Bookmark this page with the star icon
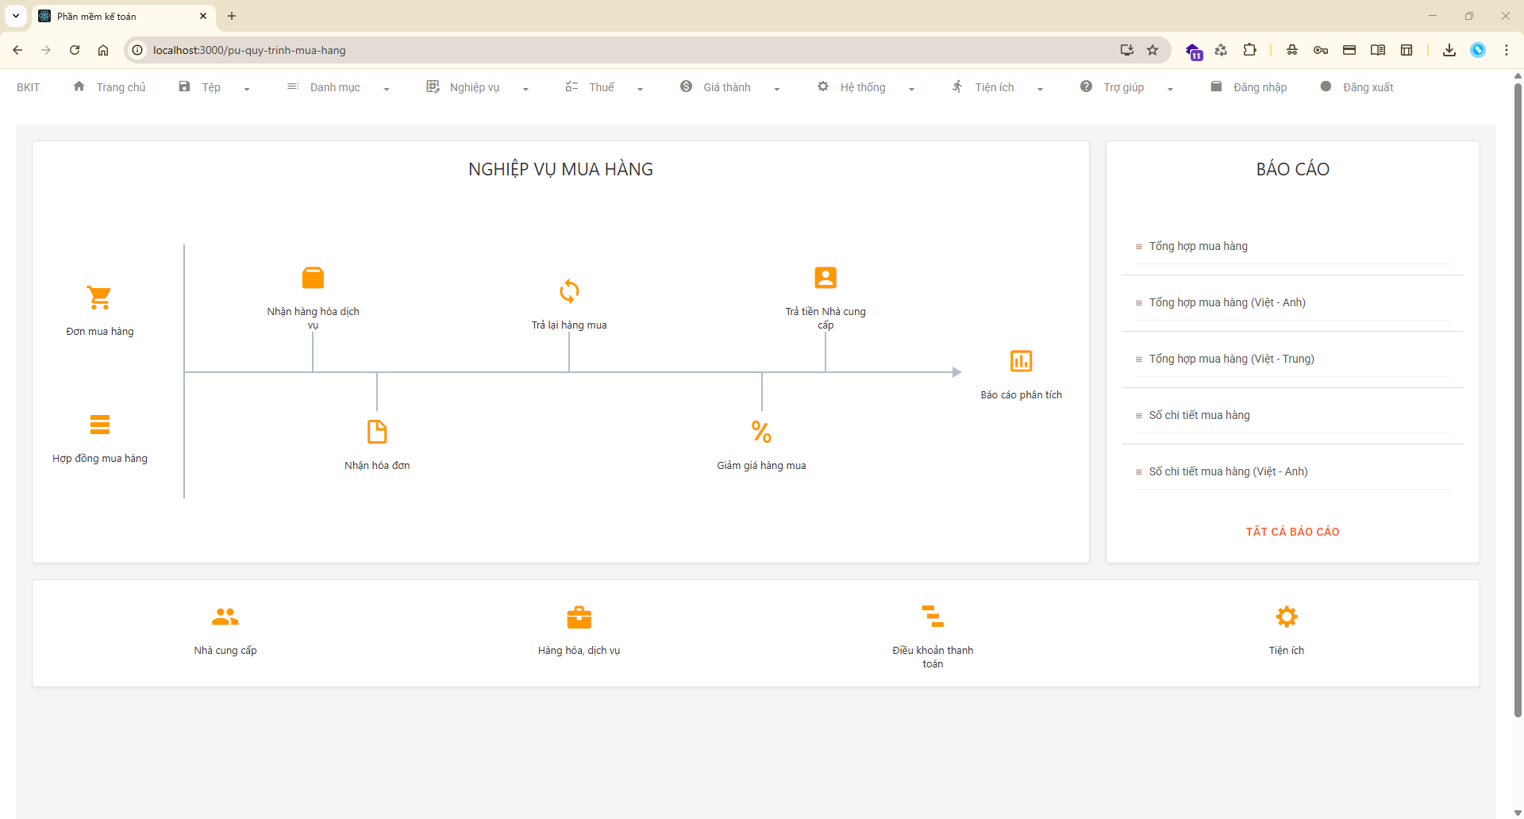This screenshot has height=819, width=1524. pos(1153,50)
